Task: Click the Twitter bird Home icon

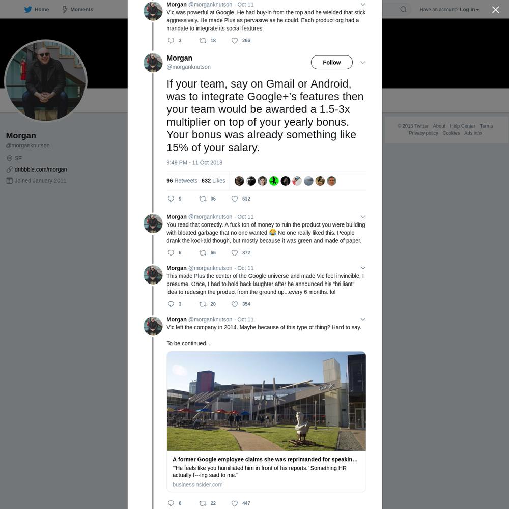Action: coord(28,9)
